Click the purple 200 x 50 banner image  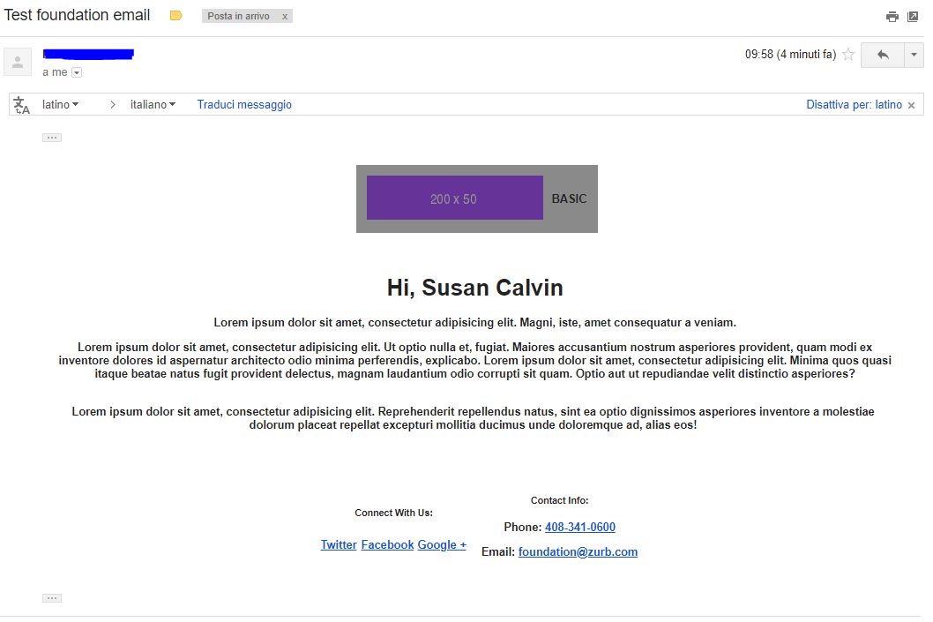tap(453, 198)
